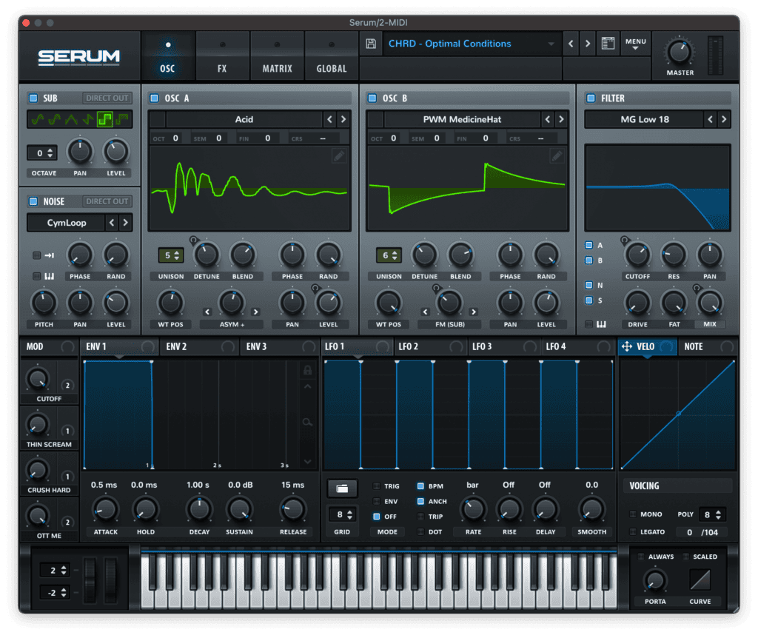758x635 pixels.
Task: Click the DIRECT OUT button on the SUB oscillator
Action: click(x=109, y=98)
